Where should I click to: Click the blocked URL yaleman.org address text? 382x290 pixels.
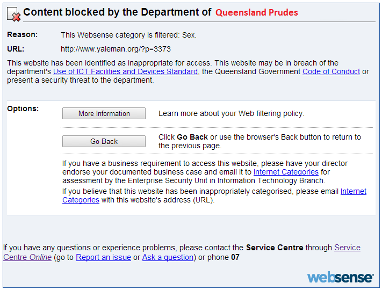(x=116, y=49)
